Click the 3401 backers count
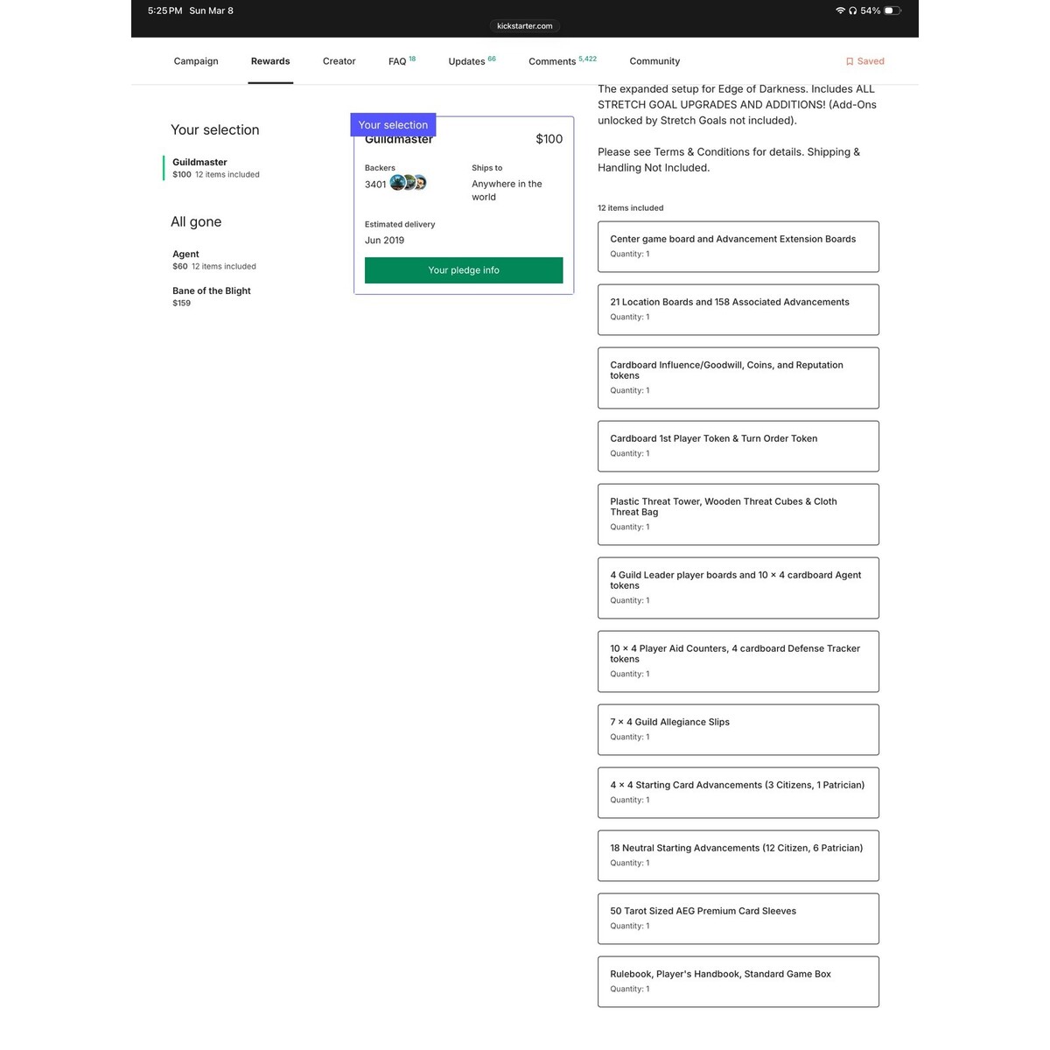 click(x=375, y=185)
